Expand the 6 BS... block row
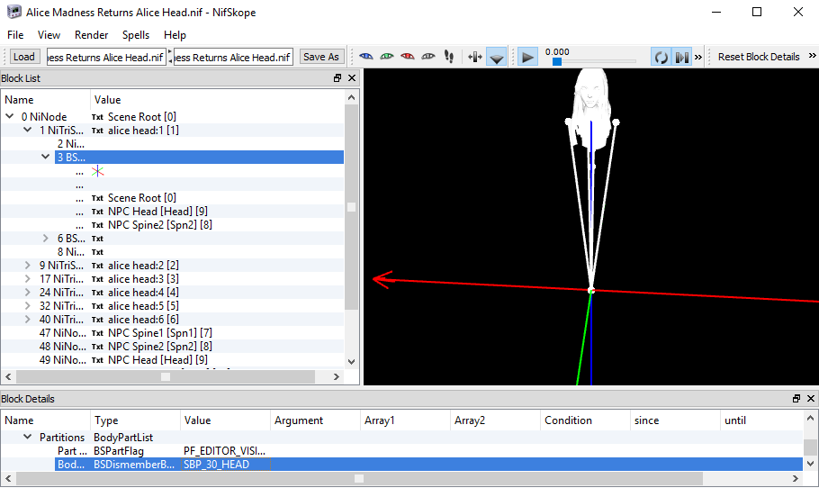The height and width of the screenshot is (488, 819). coord(45,238)
